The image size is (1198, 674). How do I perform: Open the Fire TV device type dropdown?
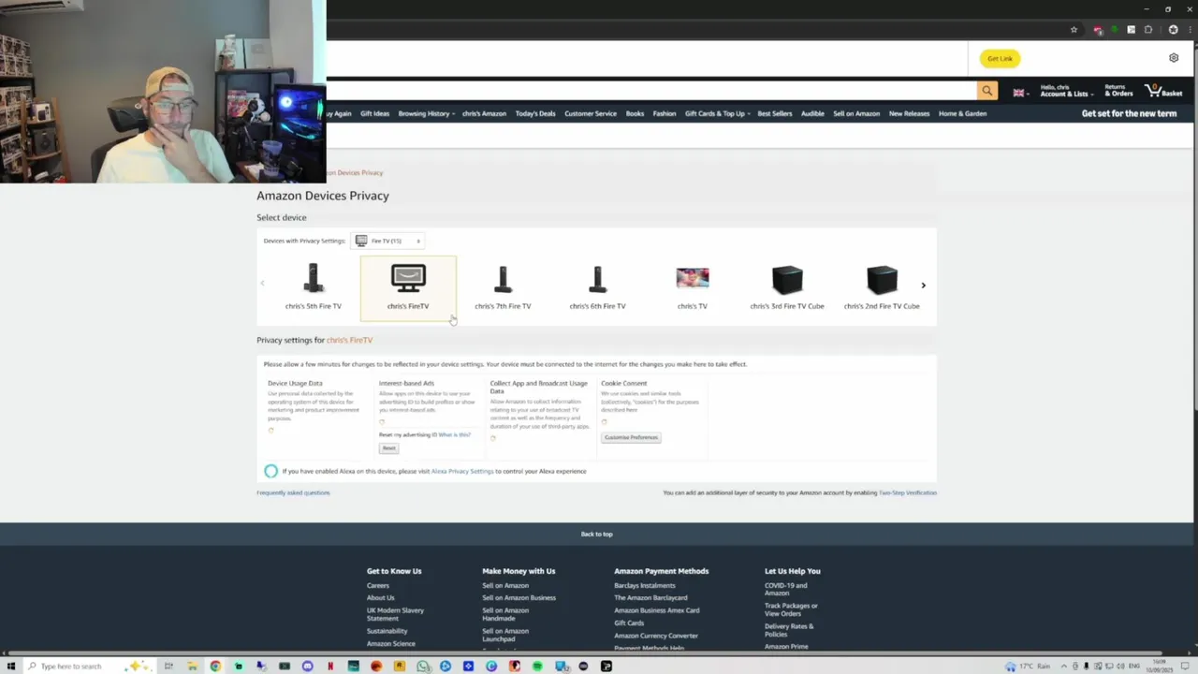coord(388,241)
